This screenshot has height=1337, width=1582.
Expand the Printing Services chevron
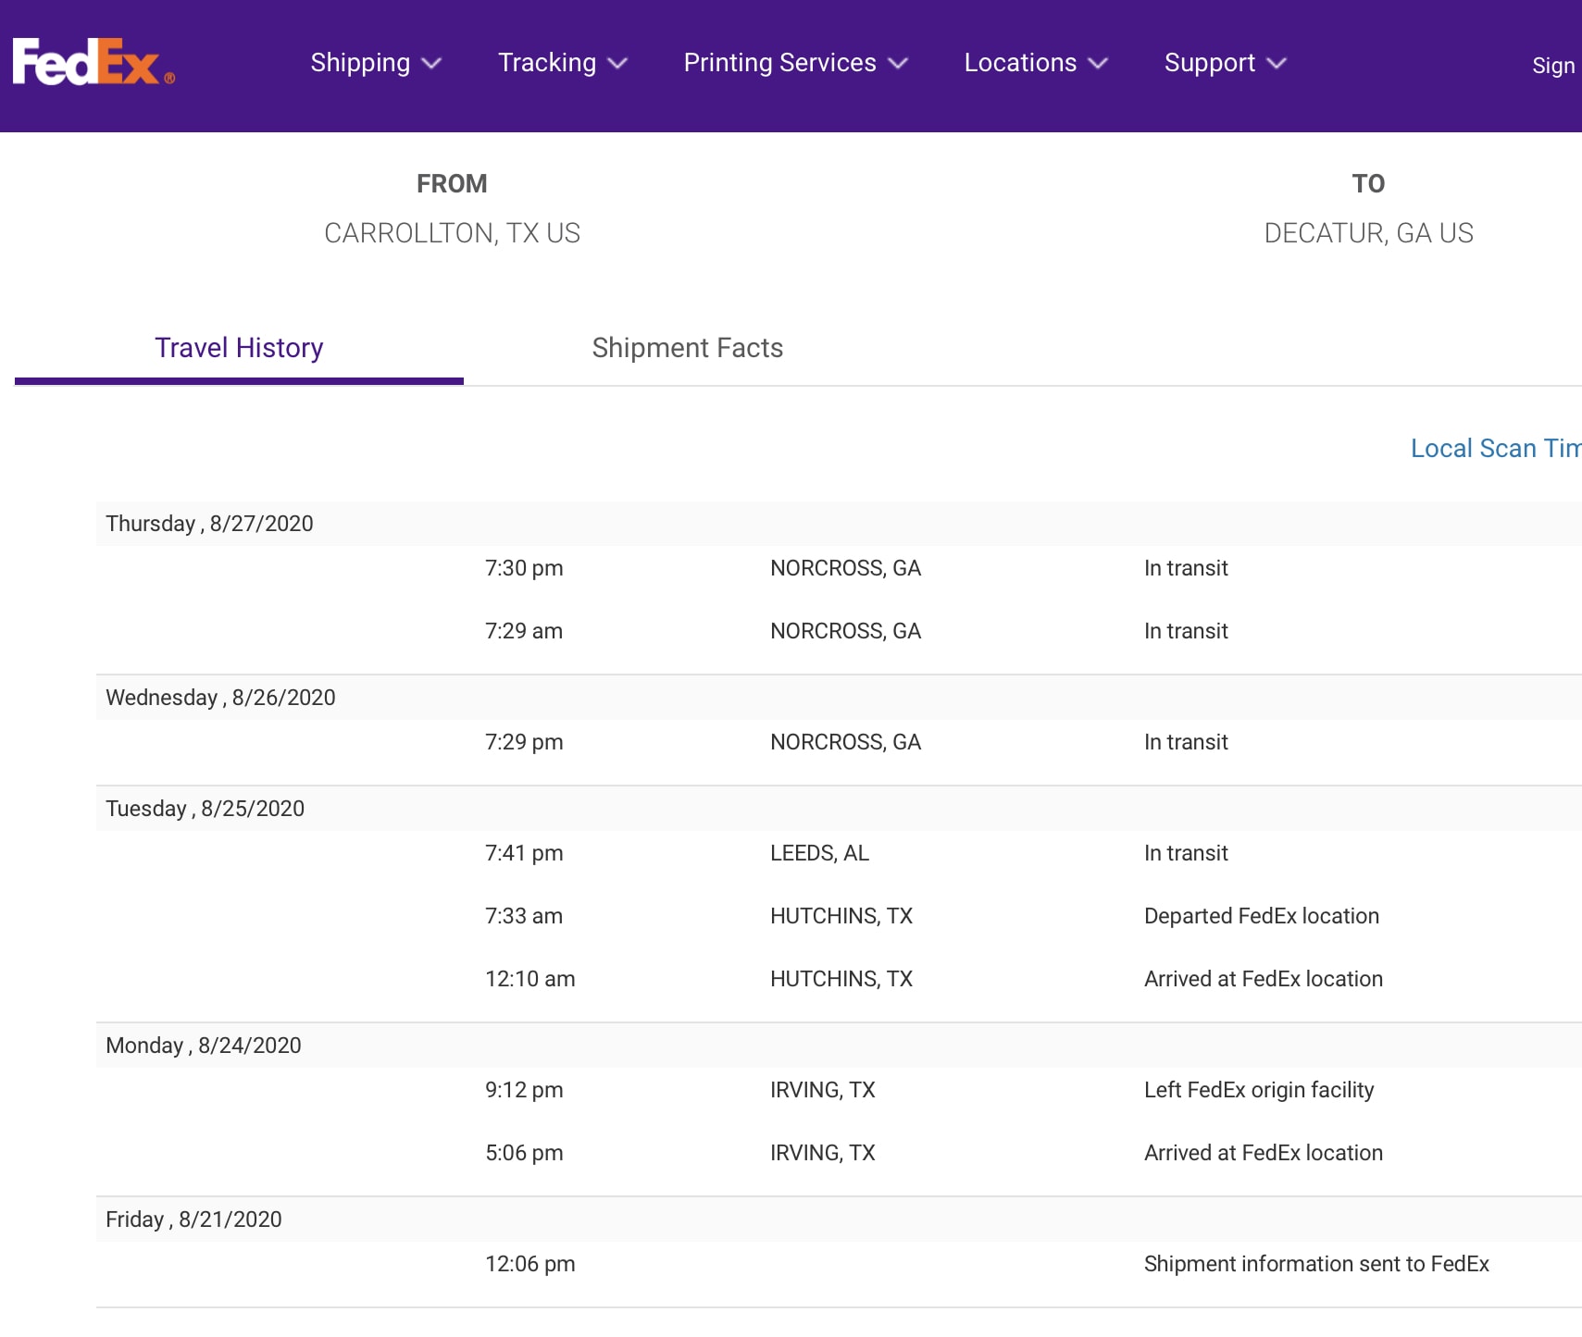coord(897,64)
